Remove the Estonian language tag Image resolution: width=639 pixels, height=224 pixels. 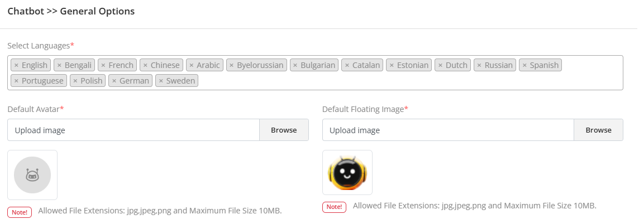click(x=391, y=65)
